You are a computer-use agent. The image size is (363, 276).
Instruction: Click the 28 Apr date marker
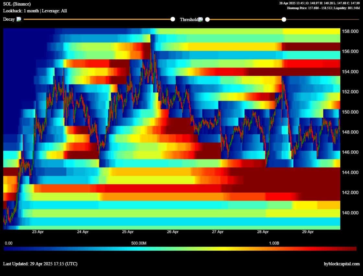(x=263, y=232)
